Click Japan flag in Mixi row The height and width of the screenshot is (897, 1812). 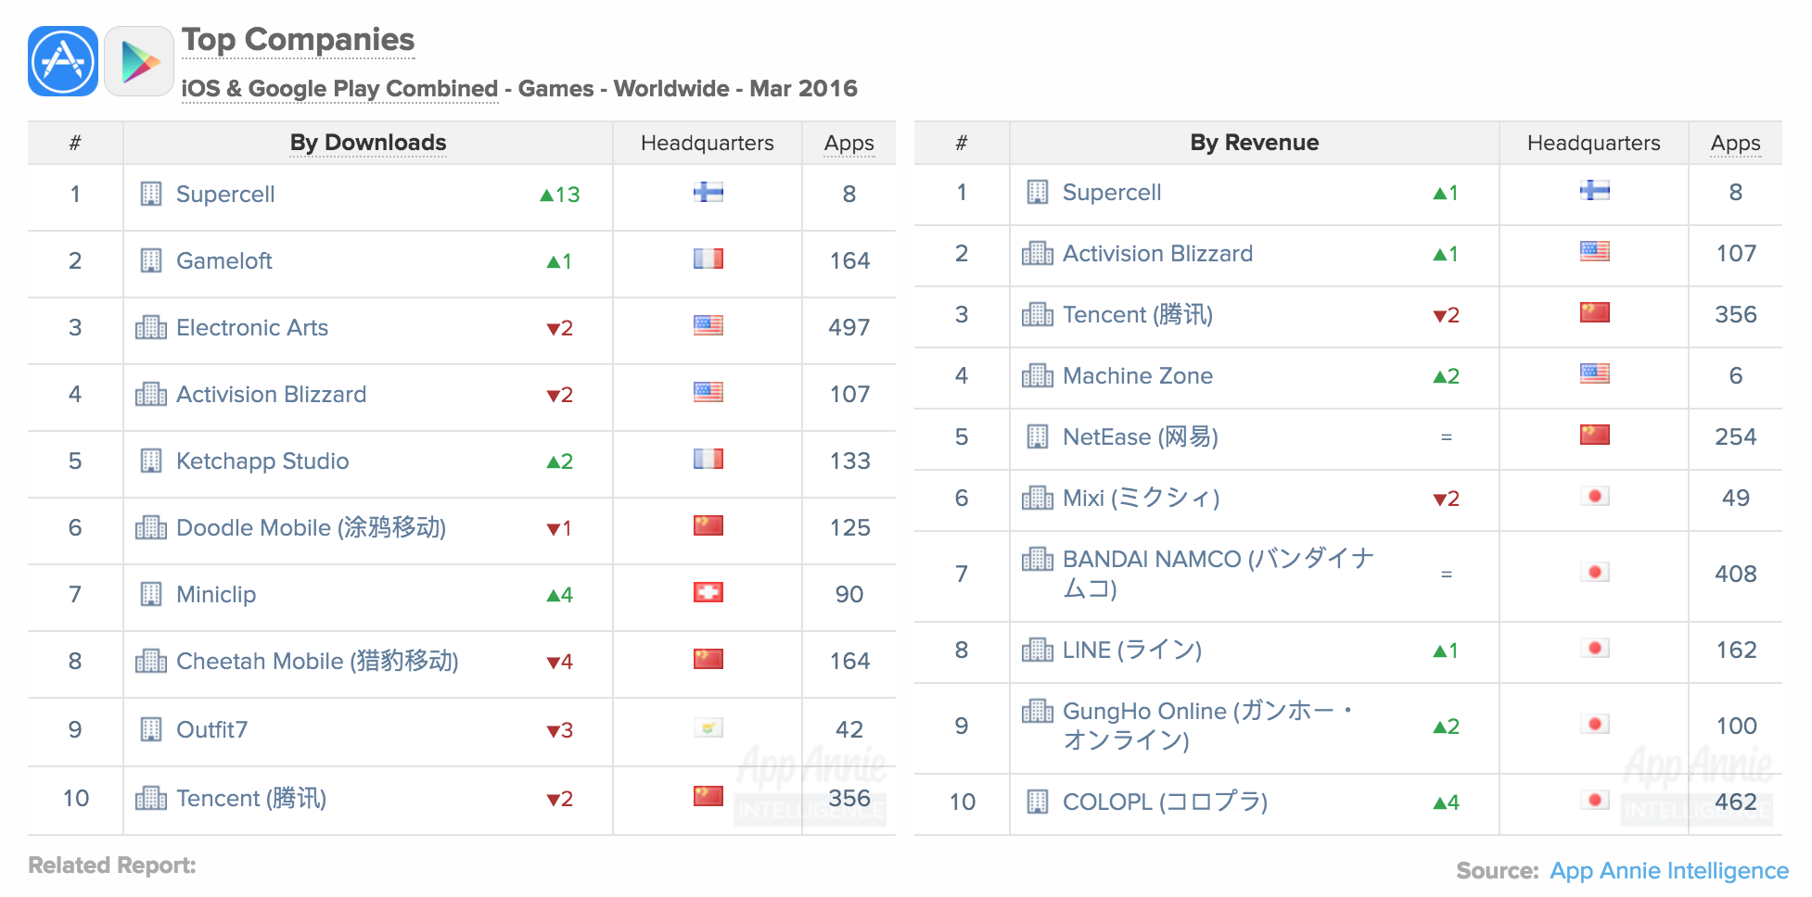point(1595,497)
